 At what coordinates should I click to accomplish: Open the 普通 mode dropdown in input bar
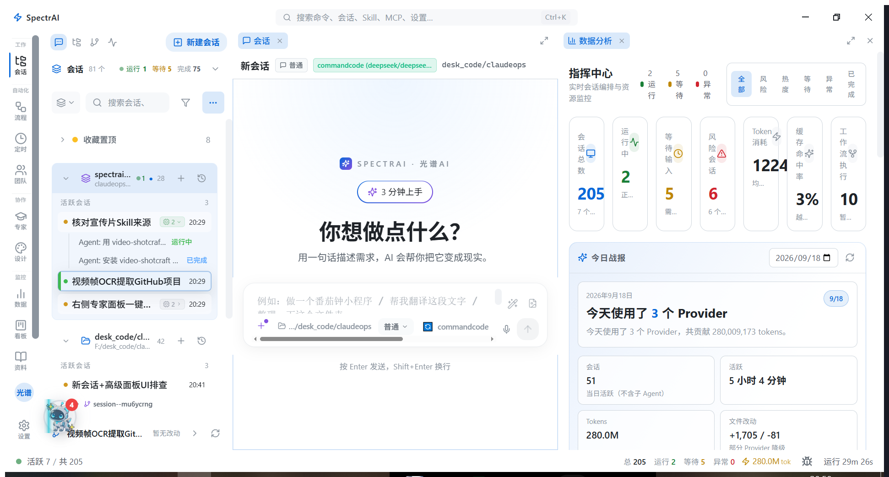pos(396,327)
